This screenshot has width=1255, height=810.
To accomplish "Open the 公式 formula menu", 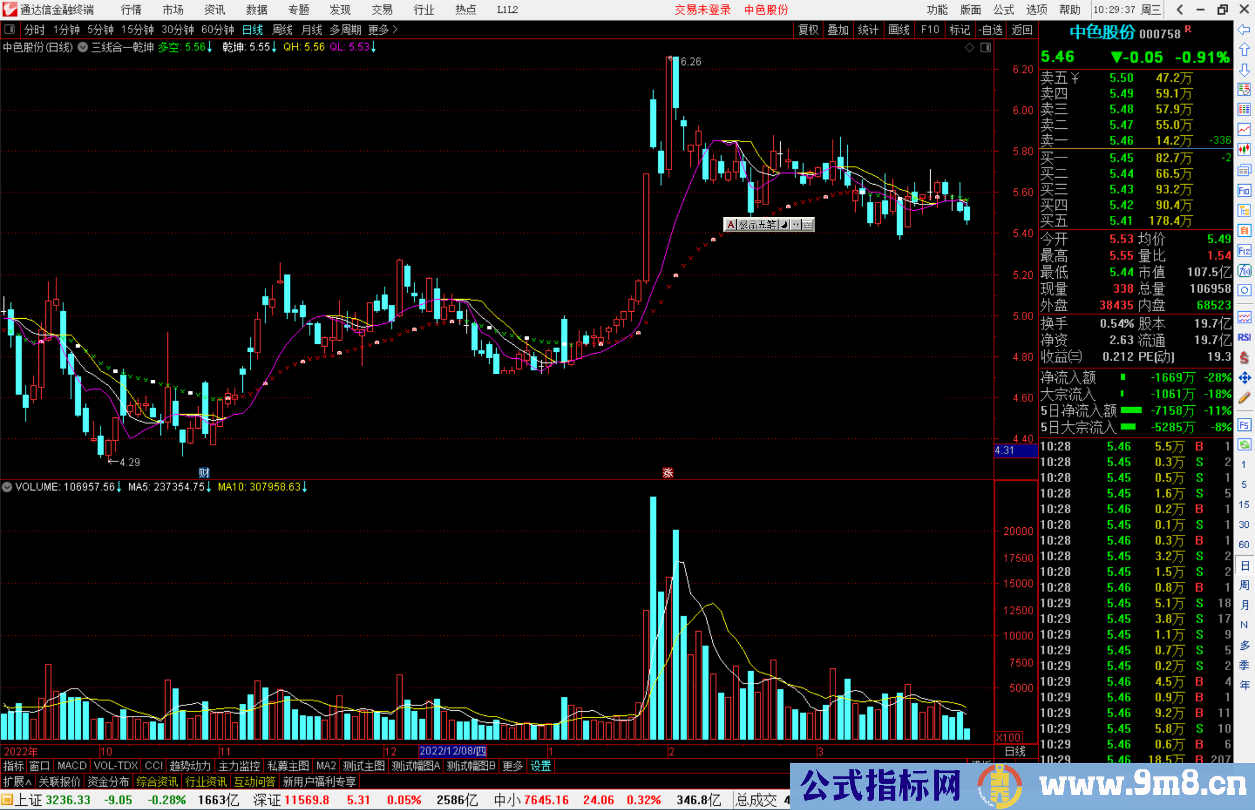I will (x=1003, y=10).
